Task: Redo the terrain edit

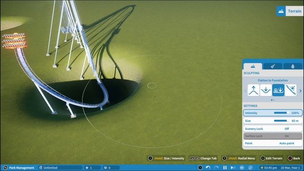Action: [217, 168]
